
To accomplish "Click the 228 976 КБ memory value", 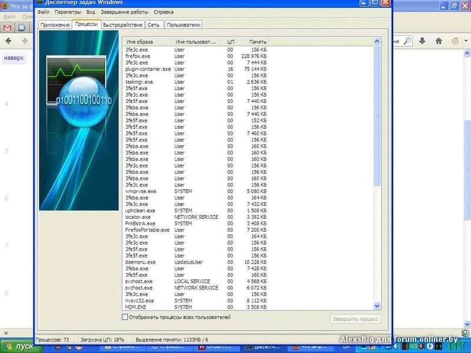I will point(254,56).
